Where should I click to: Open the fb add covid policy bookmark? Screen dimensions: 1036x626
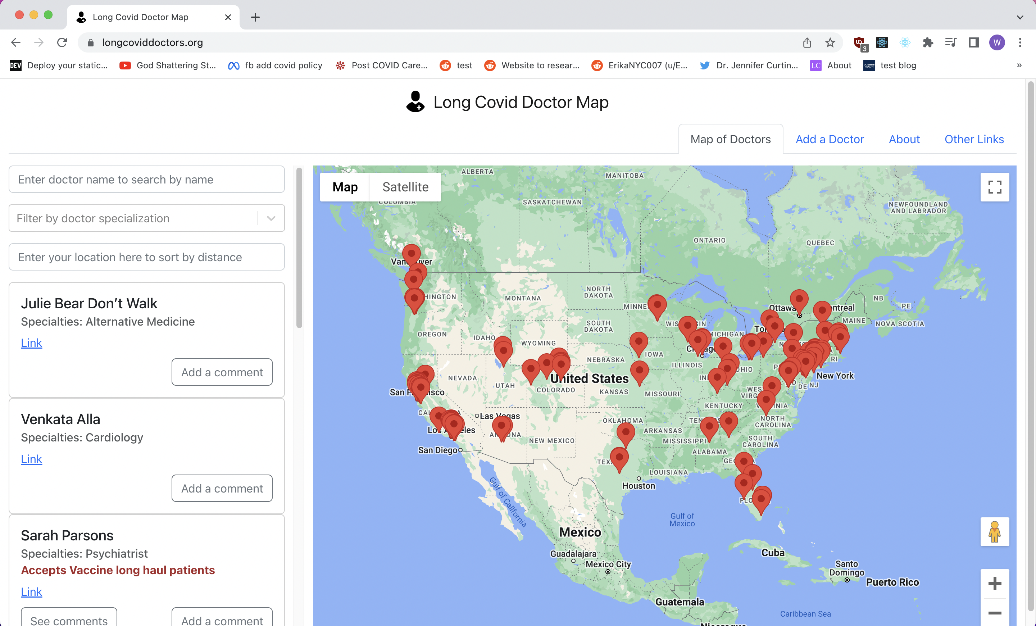(x=275, y=65)
